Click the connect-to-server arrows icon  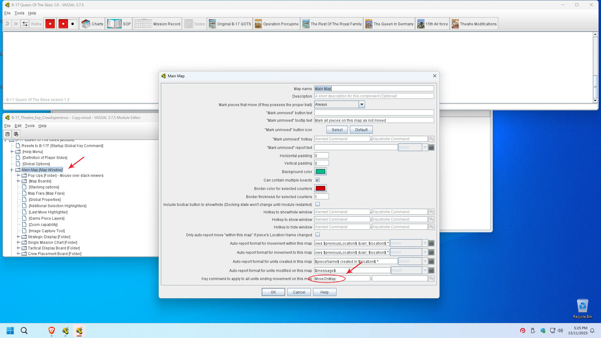[25, 24]
